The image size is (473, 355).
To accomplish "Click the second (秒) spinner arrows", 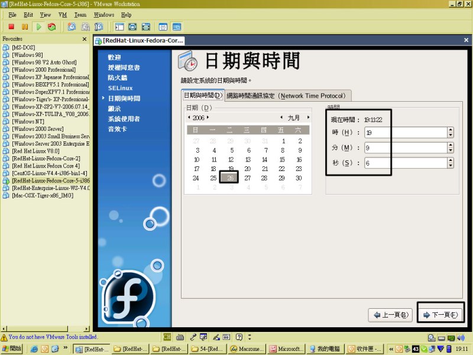I will point(451,163).
